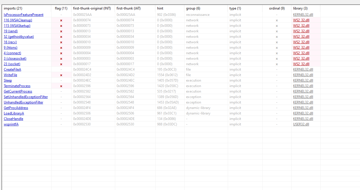Sort by flag (11) column header
Viewport: 360px width, 190px height.
[61, 8]
